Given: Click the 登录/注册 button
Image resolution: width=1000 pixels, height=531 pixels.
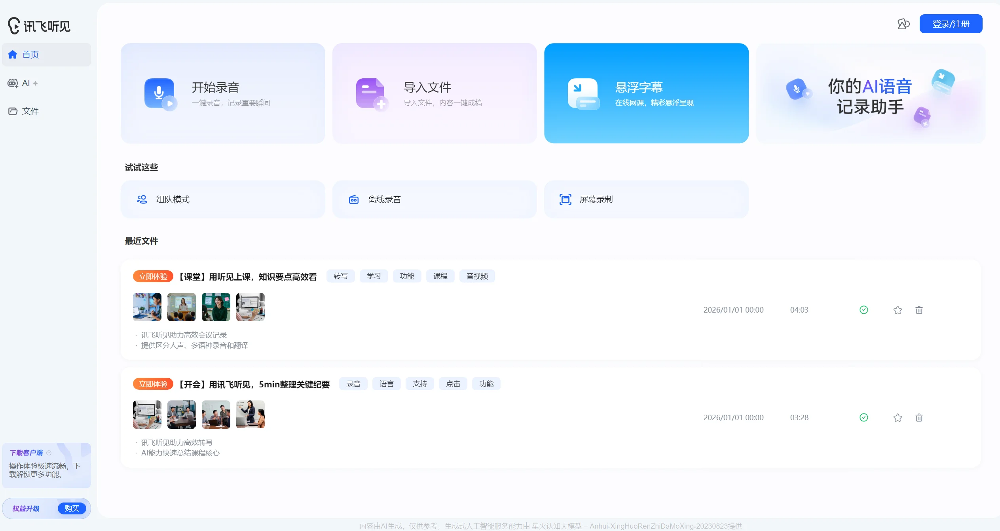Looking at the screenshot, I should pyautogui.click(x=951, y=24).
